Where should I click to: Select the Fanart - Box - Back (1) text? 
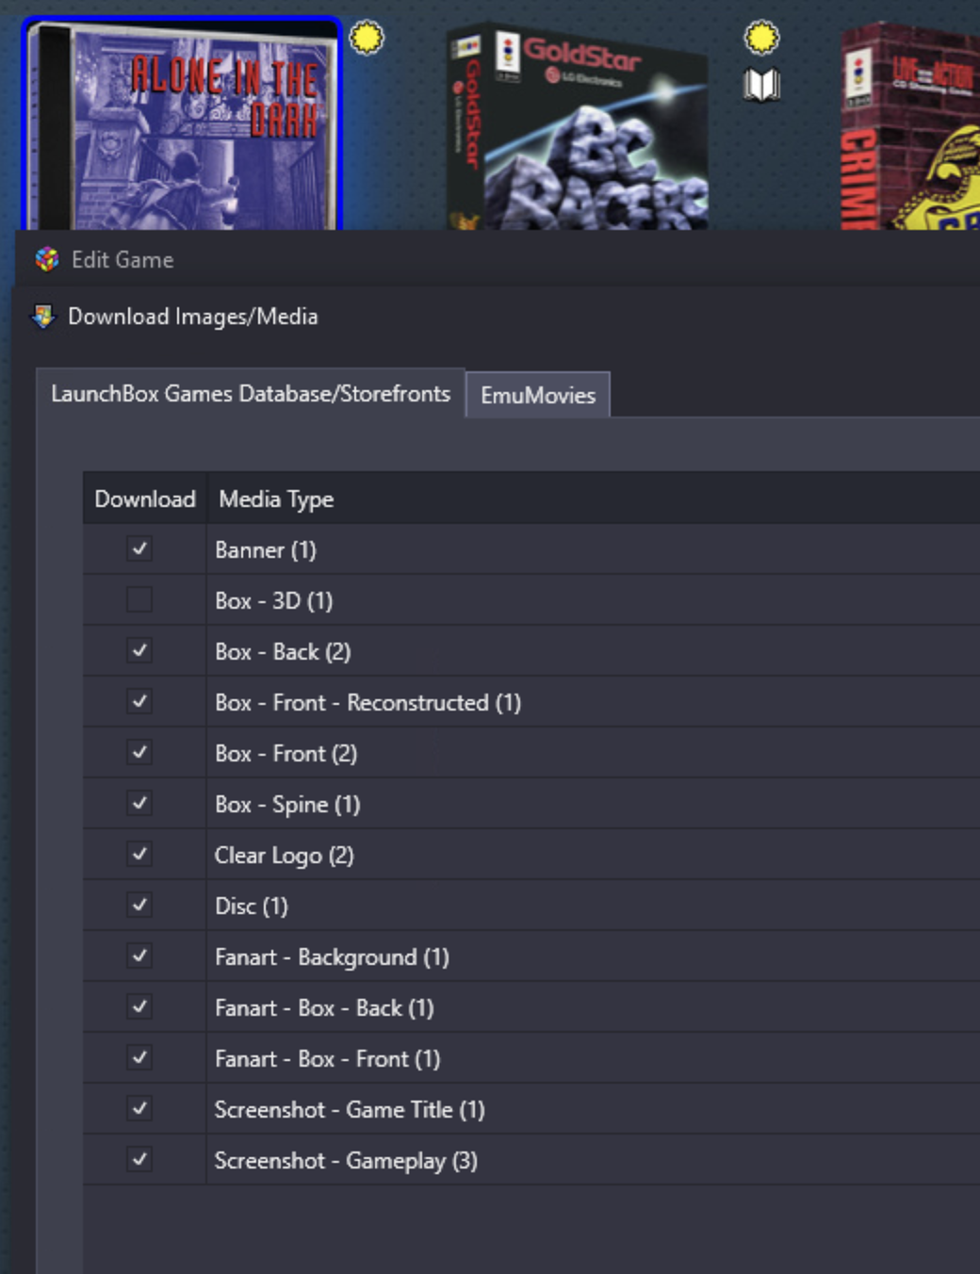pos(325,1008)
